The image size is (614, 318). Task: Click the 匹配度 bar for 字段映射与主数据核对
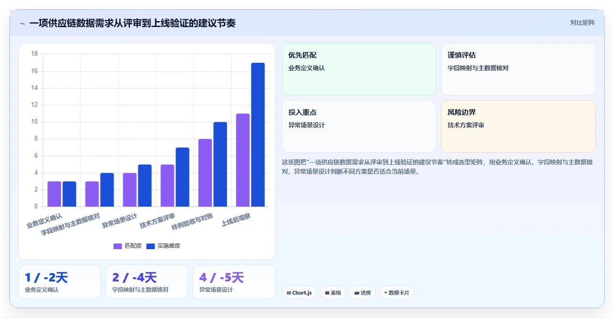(92, 194)
